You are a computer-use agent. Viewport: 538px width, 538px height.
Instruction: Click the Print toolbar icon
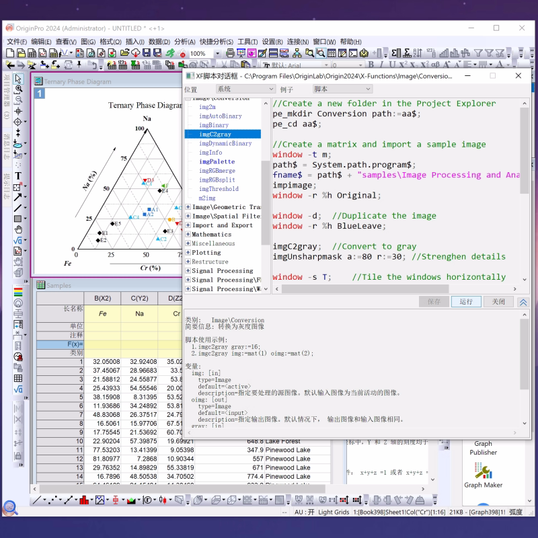[230, 53]
